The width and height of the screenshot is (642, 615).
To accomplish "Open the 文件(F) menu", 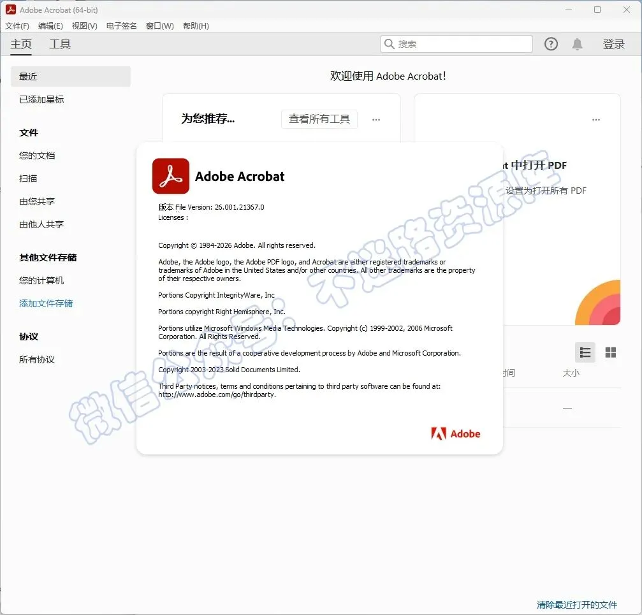I will coord(17,25).
